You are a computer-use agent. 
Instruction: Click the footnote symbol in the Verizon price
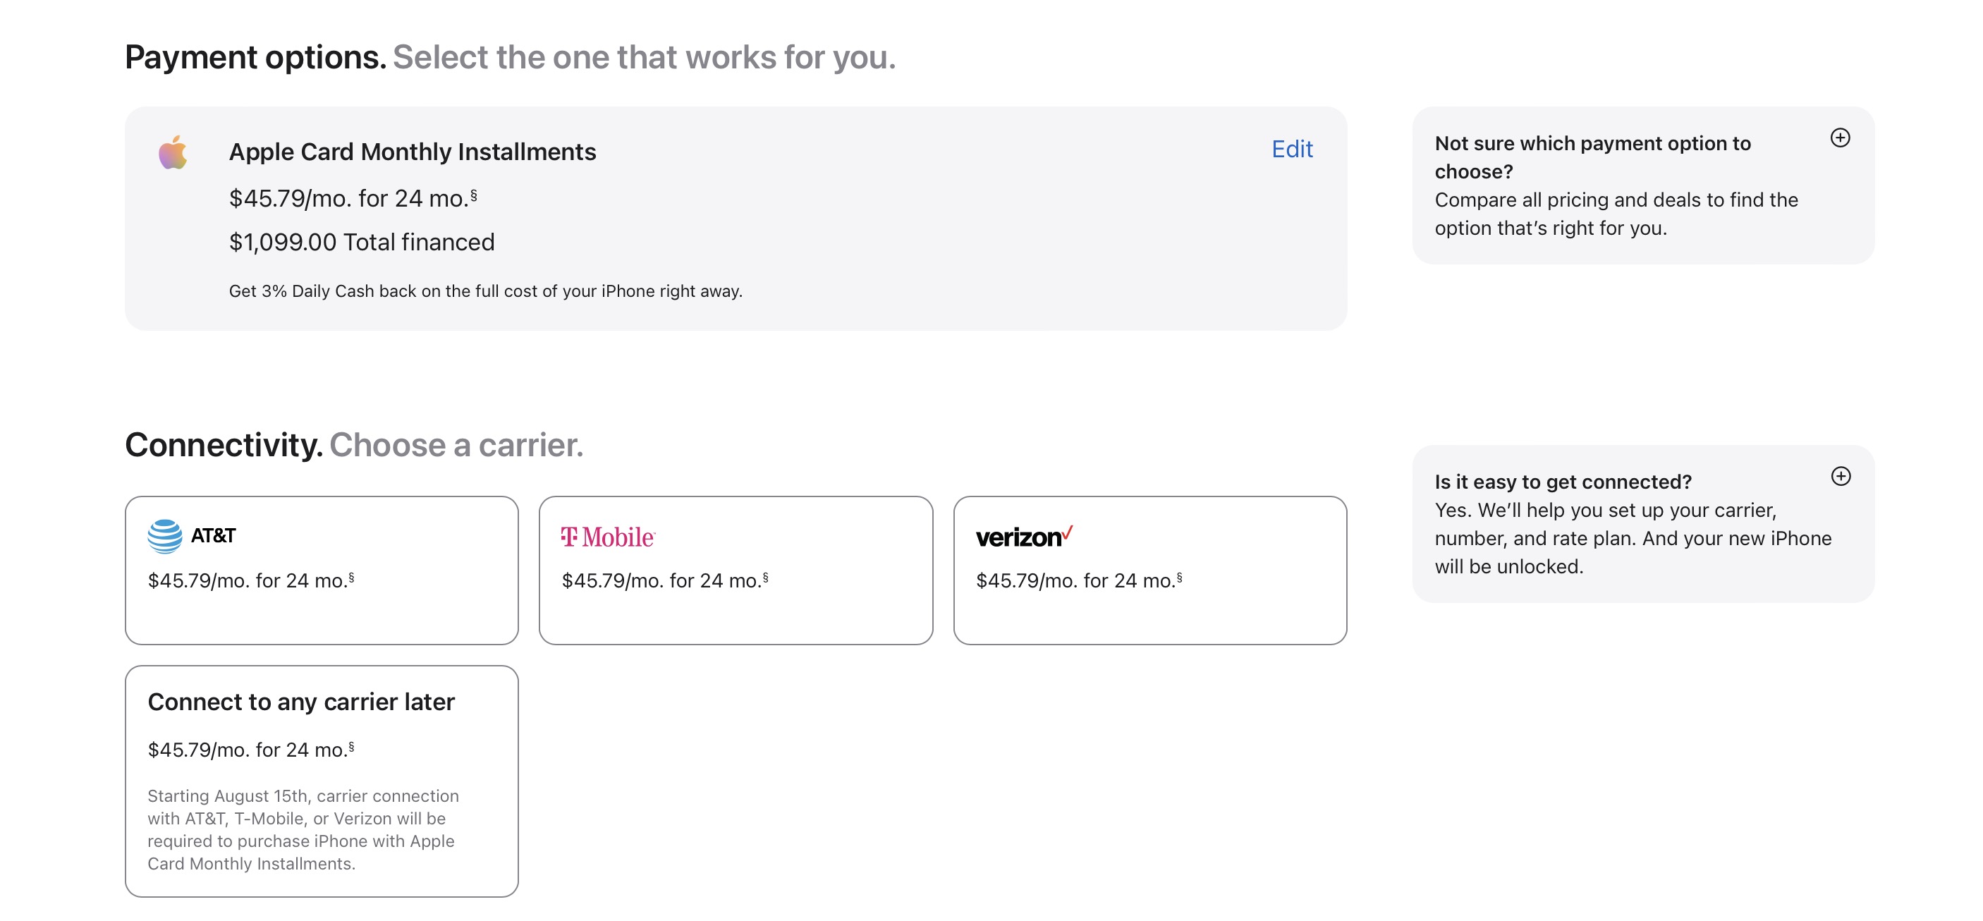(x=1179, y=577)
